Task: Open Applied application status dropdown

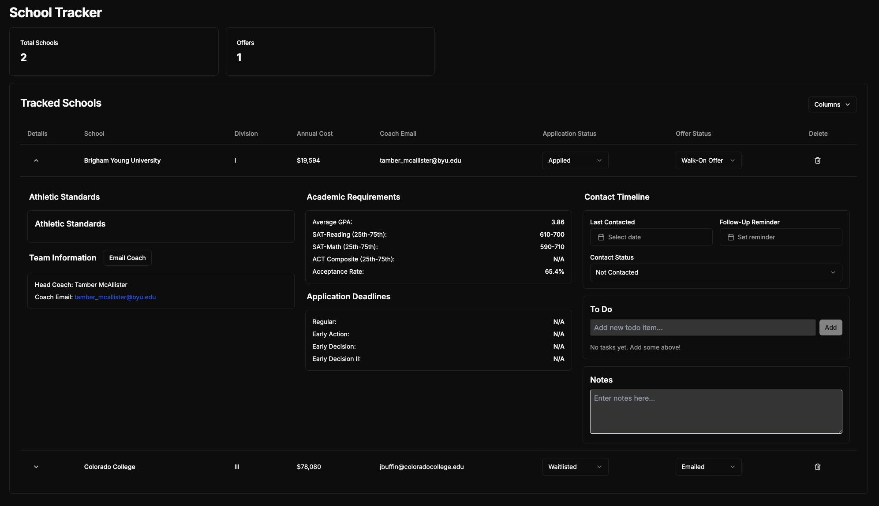Action: pyautogui.click(x=575, y=160)
